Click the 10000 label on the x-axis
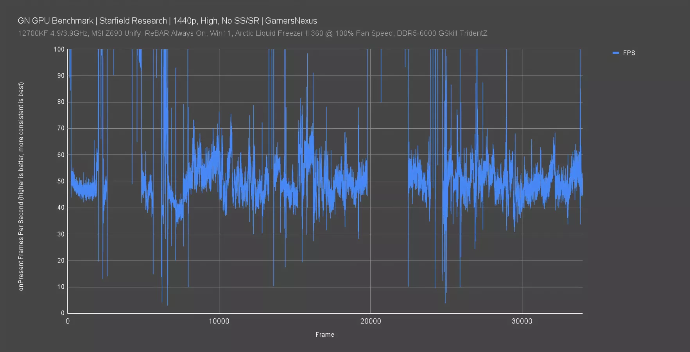 point(219,321)
